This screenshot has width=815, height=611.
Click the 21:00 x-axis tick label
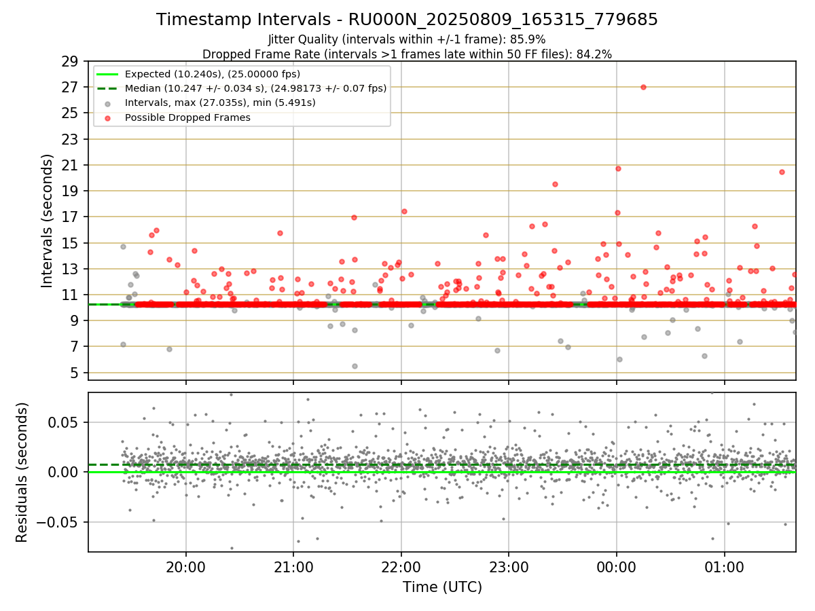click(293, 566)
